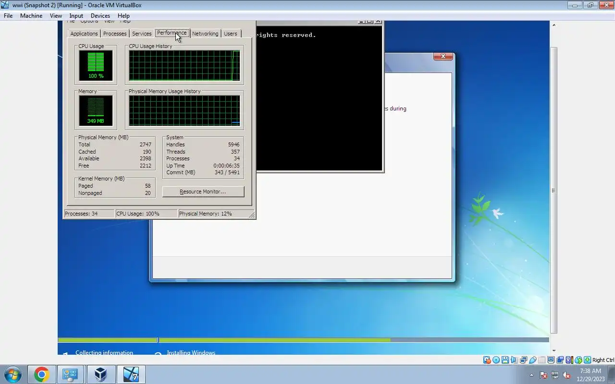
Task: Click the Memory 349 MB meter
Action: 96,110
